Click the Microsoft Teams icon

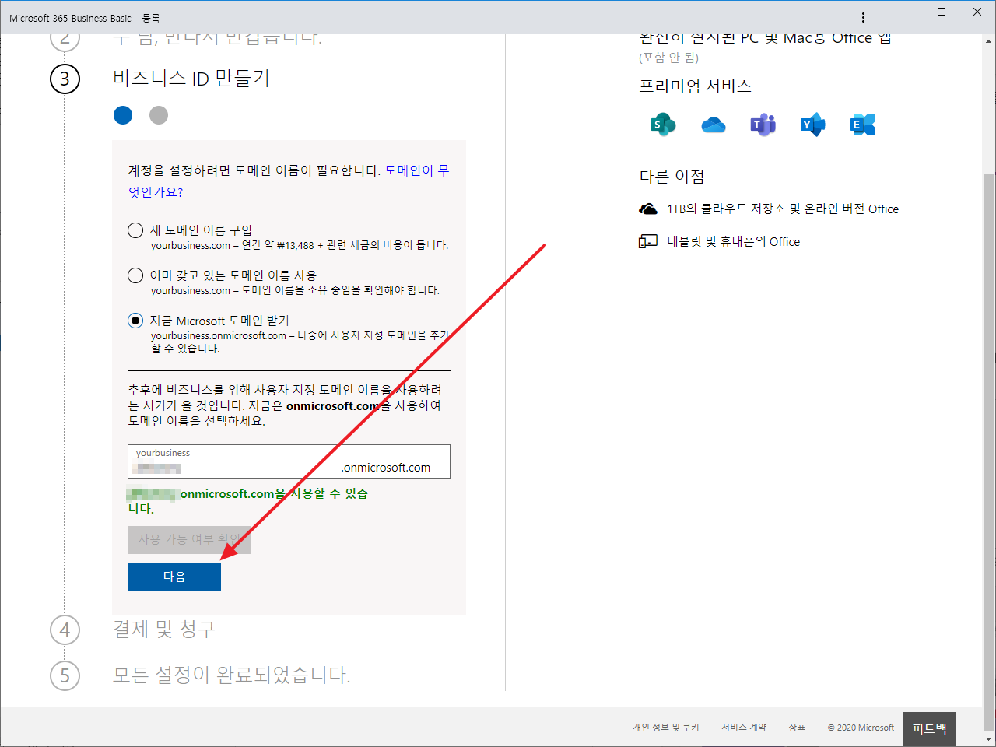coord(763,124)
